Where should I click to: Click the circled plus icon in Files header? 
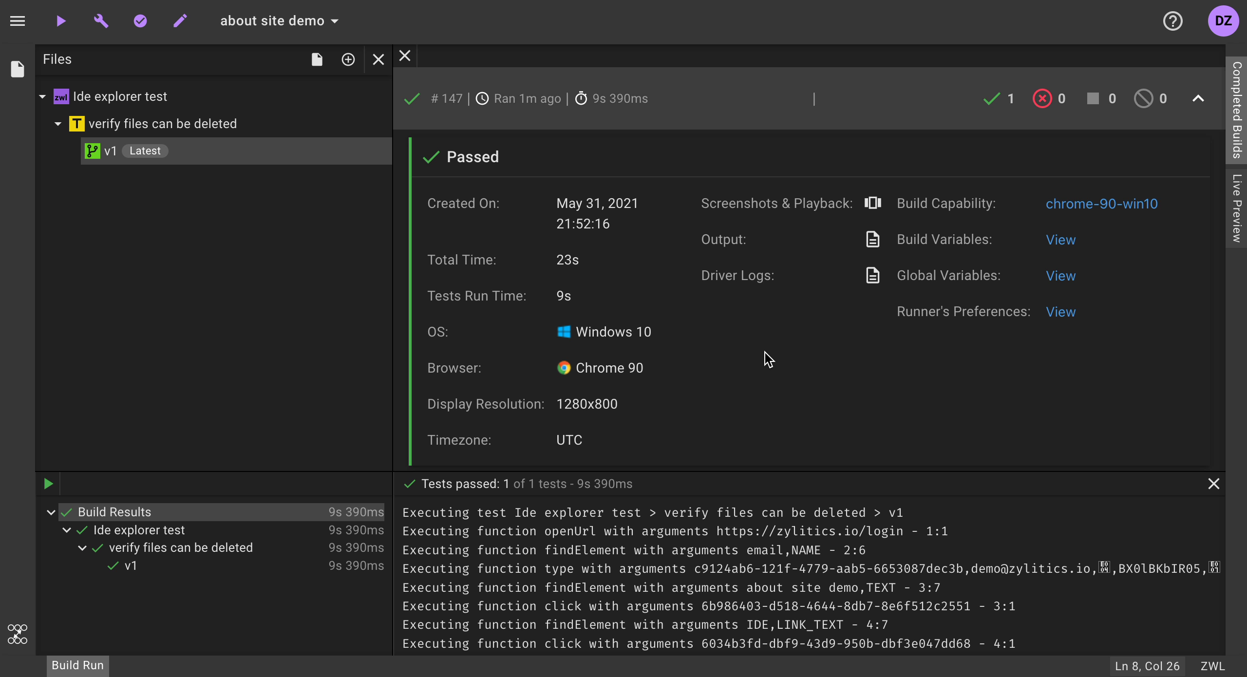pyautogui.click(x=348, y=59)
